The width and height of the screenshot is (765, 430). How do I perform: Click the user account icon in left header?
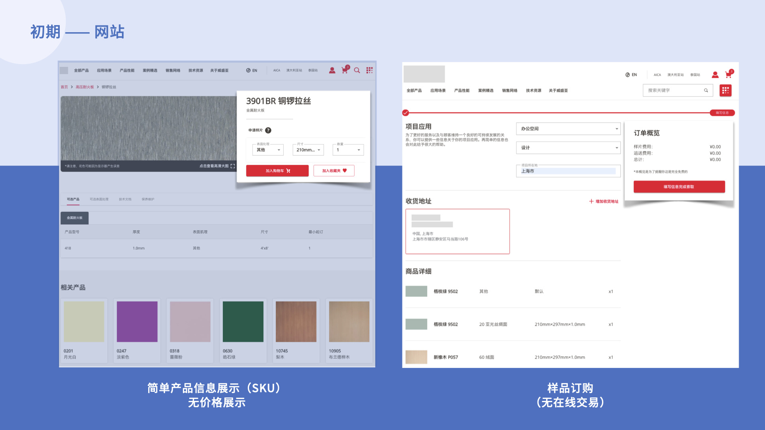[x=332, y=70]
